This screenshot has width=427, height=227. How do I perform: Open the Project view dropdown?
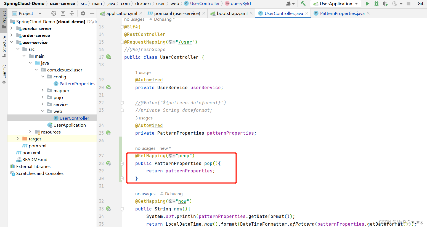click(40, 13)
